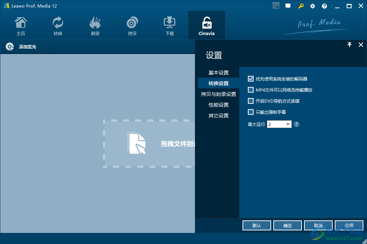367x244 pixels.
Task: Click the 取消 cancel button
Action: point(318,225)
